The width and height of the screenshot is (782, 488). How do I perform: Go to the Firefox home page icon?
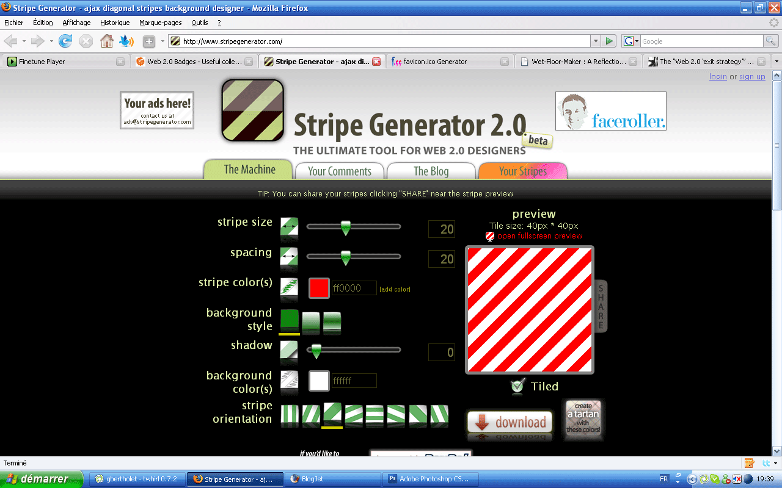coord(107,41)
